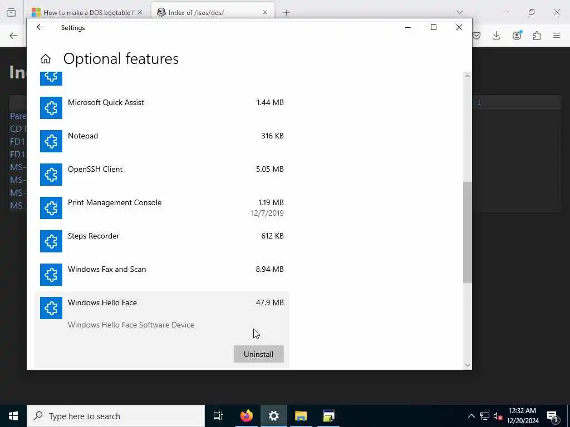Image resolution: width=570 pixels, height=427 pixels.
Task: Select the OpenSSH Client name
Action: (x=95, y=169)
